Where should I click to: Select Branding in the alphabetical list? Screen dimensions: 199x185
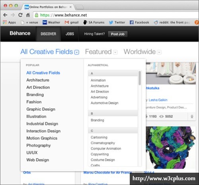coord(98,120)
